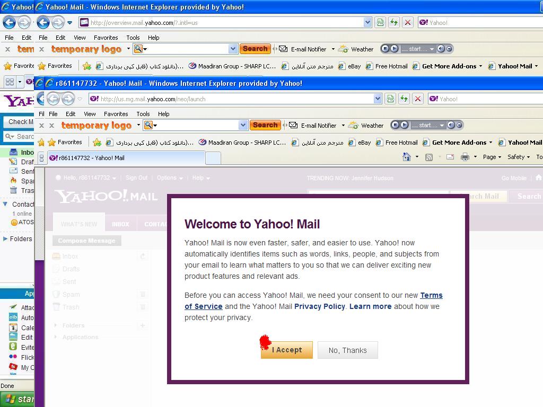
Task: Open a new tab in the front window
Action: click(x=213, y=158)
